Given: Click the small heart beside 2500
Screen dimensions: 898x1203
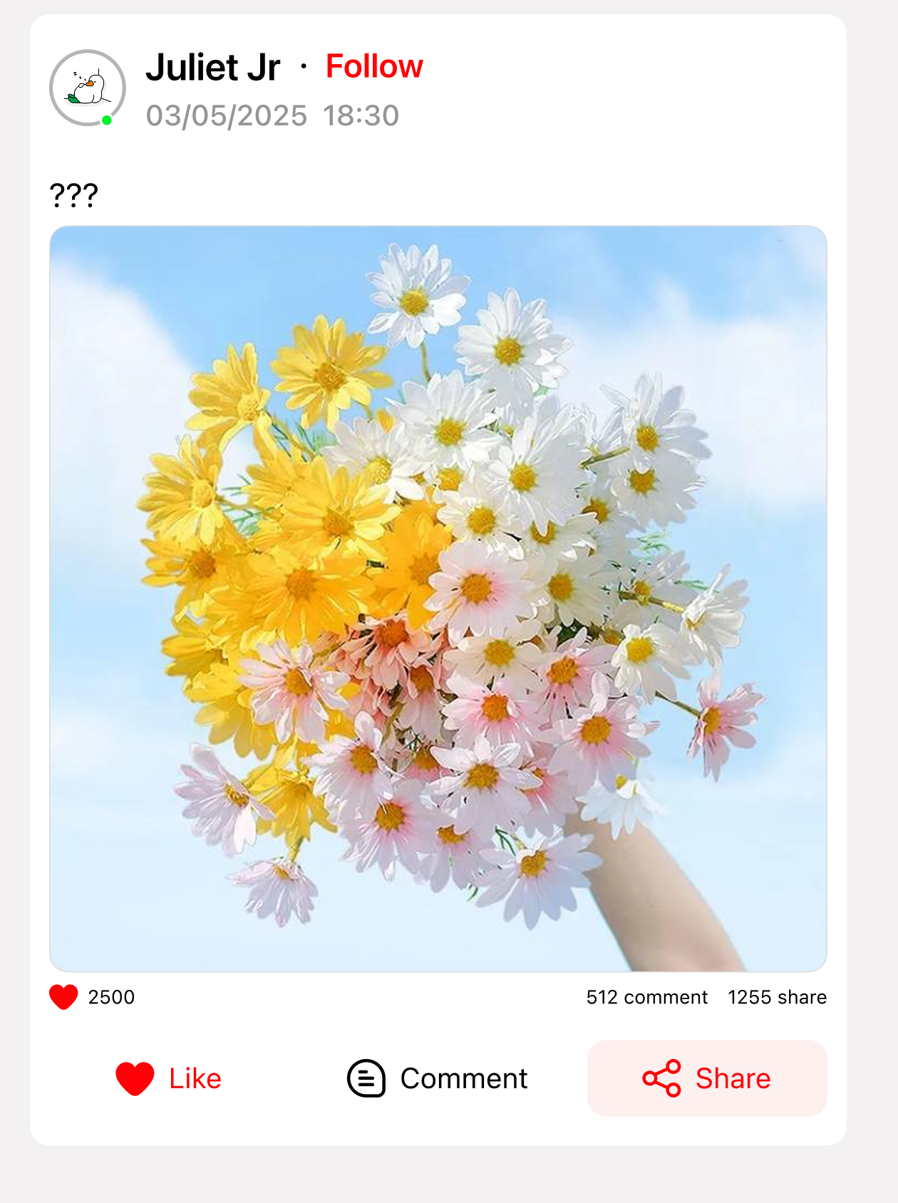Looking at the screenshot, I should tap(63, 997).
